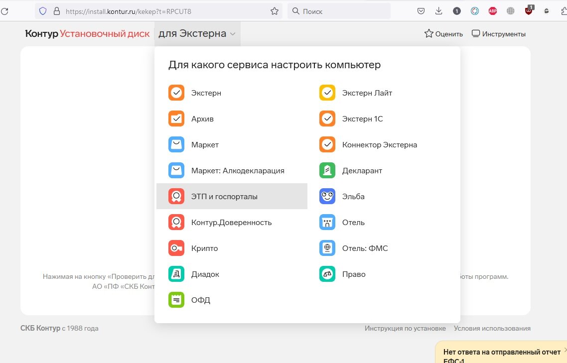The width and height of the screenshot is (567, 363).
Task: Select Контур.Доверенность service
Action: pyautogui.click(x=232, y=223)
